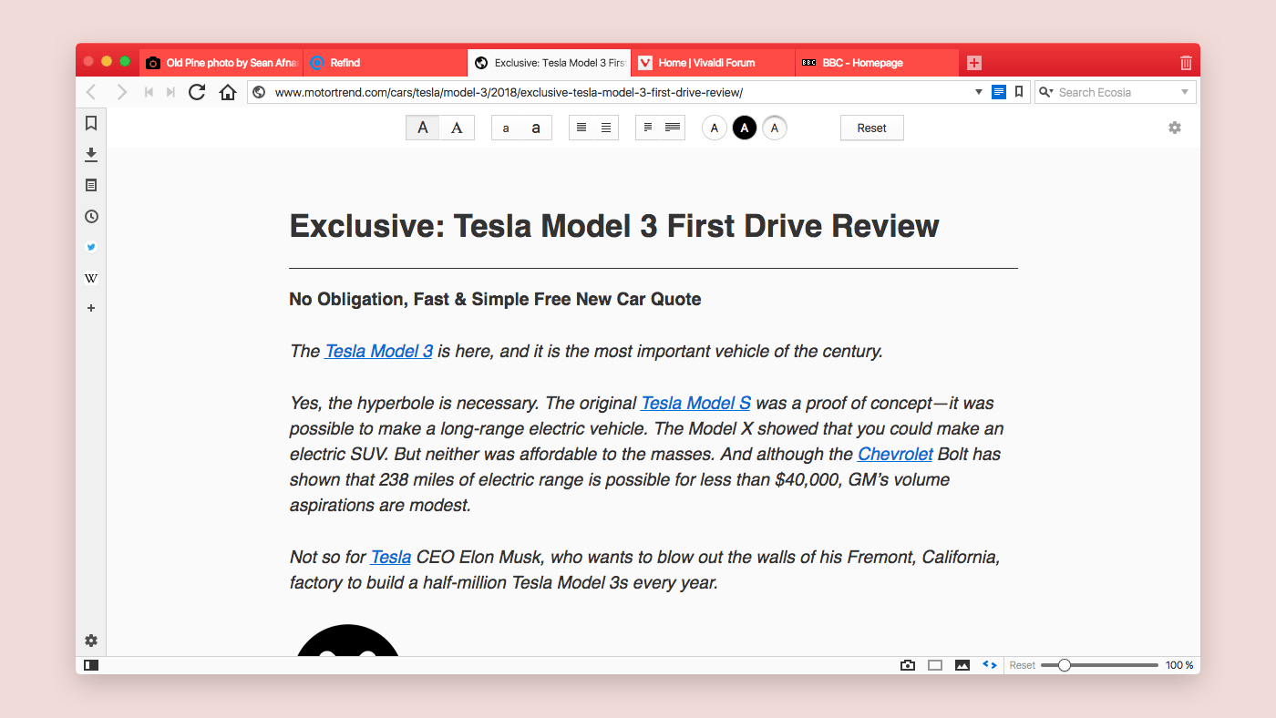The height and width of the screenshot is (718, 1276).
Task: Reload the current page
Action: click(197, 92)
